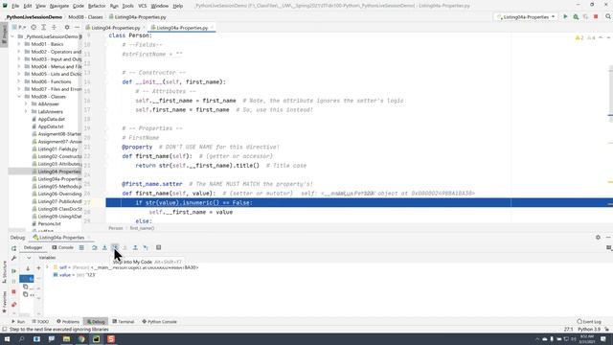Open the VCS menu

pyautogui.click(x=143, y=6)
